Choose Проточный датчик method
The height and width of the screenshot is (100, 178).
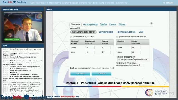tap(126, 32)
